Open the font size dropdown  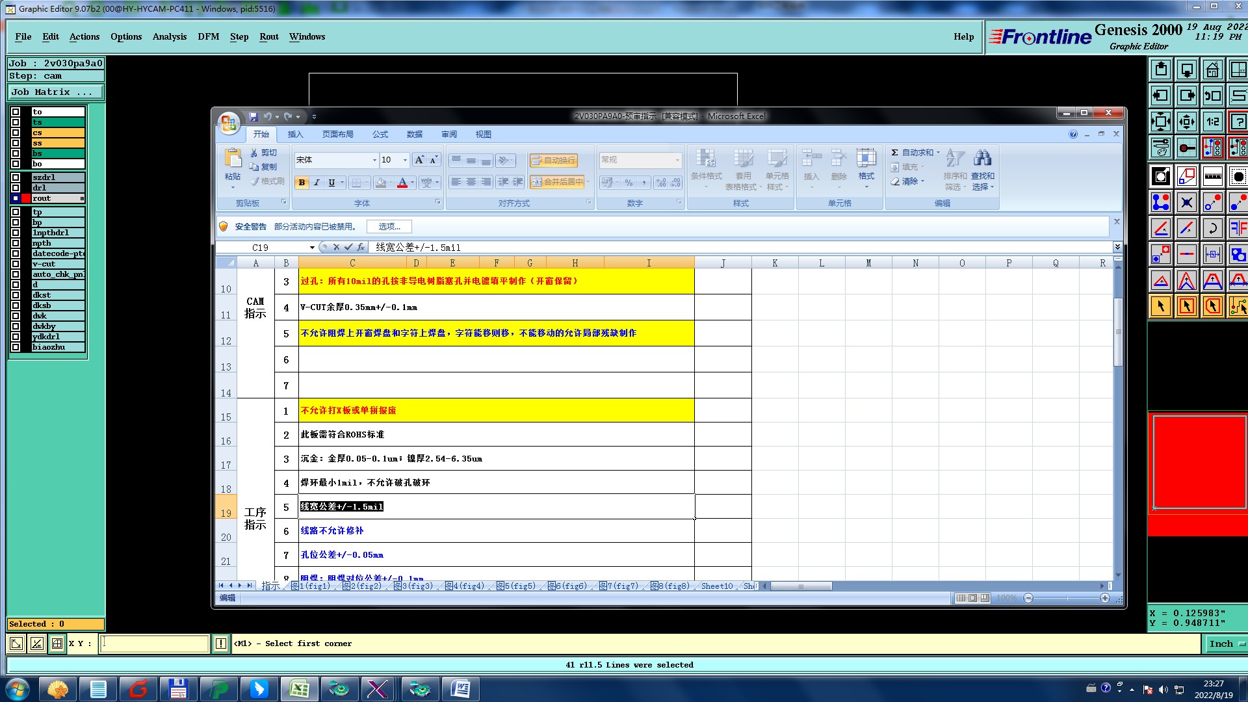(405, 160)
